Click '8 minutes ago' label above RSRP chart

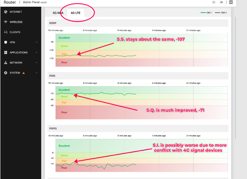click(x=90, y=30)
